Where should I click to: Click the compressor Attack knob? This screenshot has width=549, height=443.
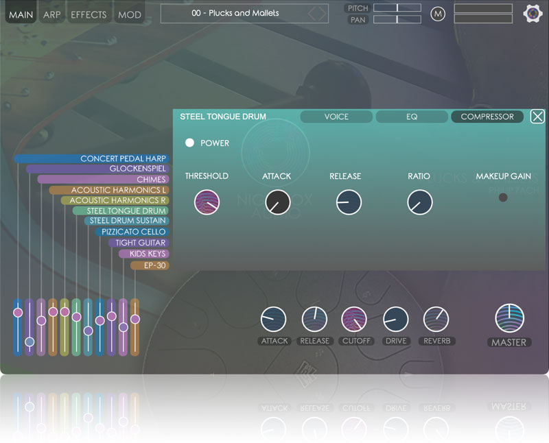pyautogui.click(x=278, y=202)
